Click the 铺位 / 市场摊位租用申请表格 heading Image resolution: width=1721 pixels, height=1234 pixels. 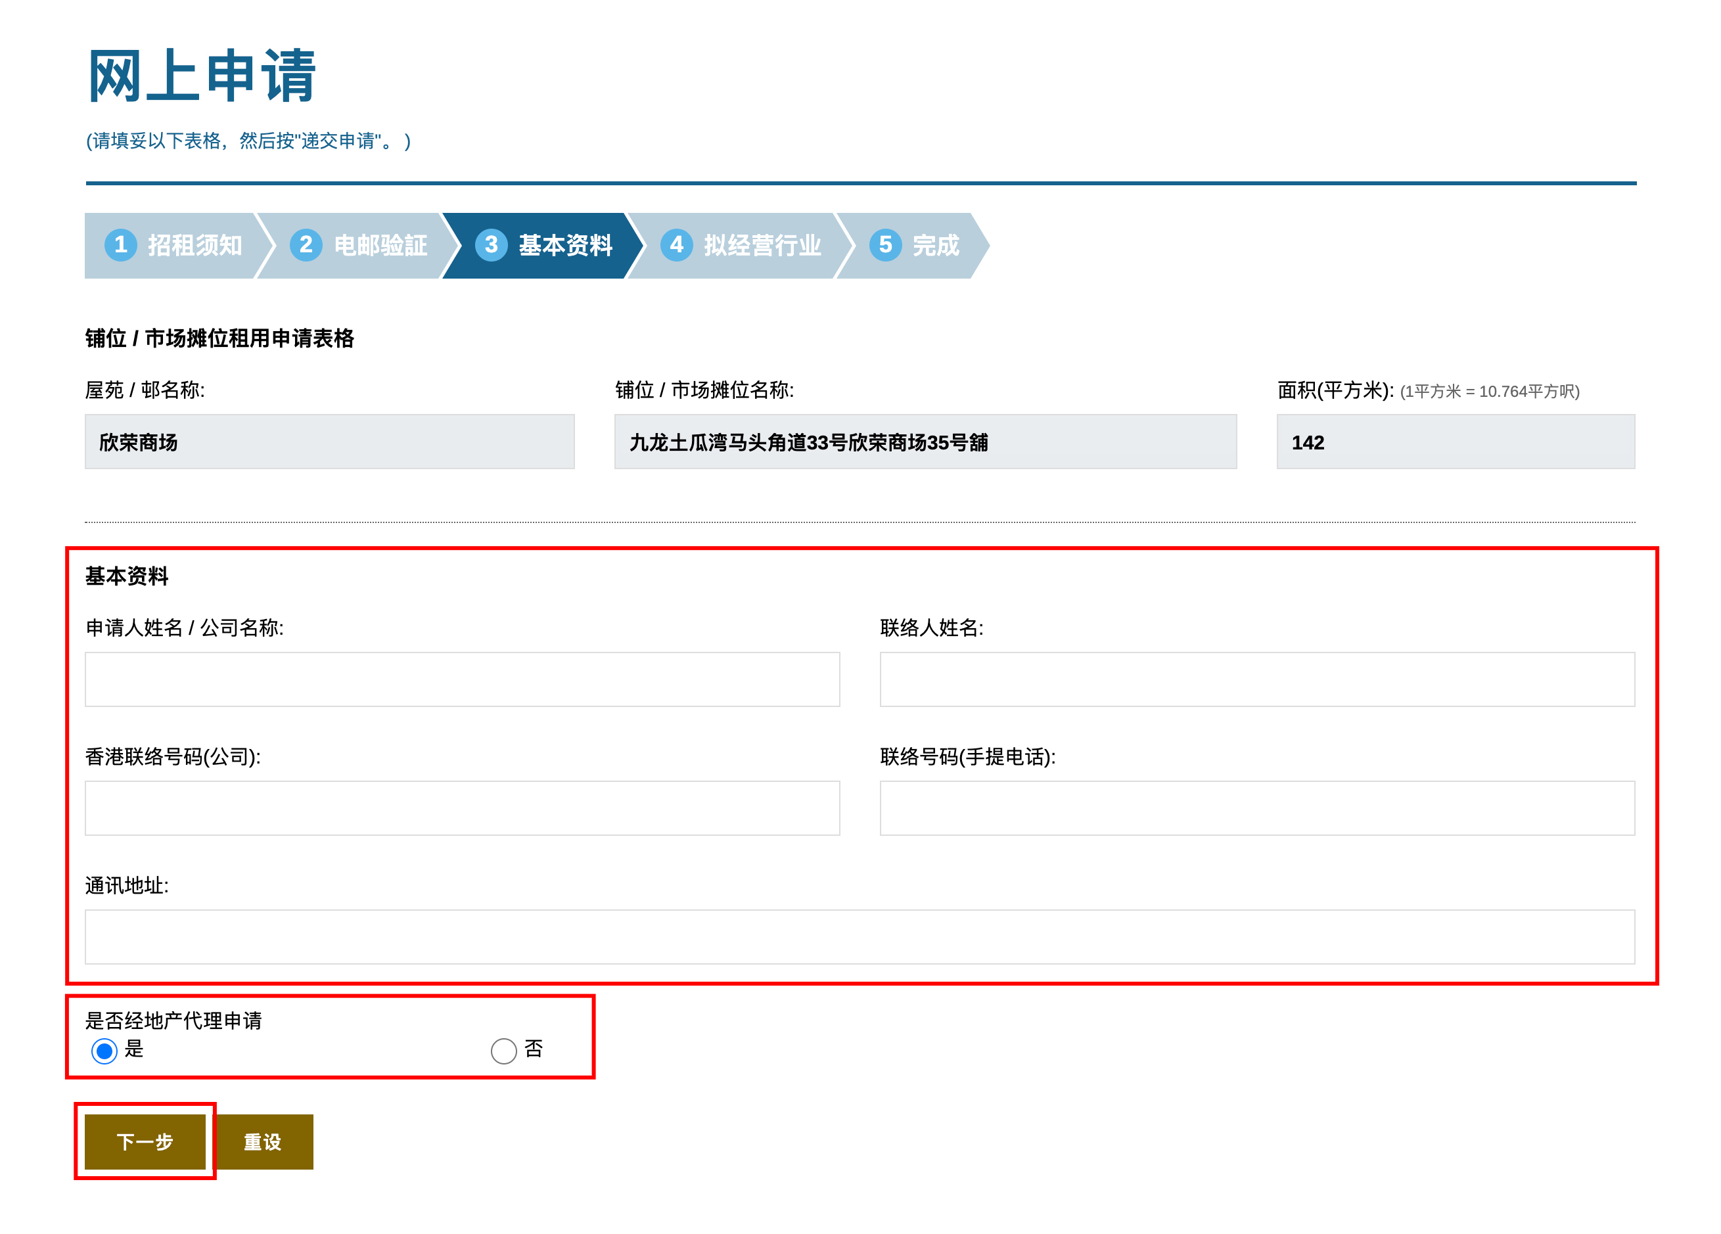(219, 338)
